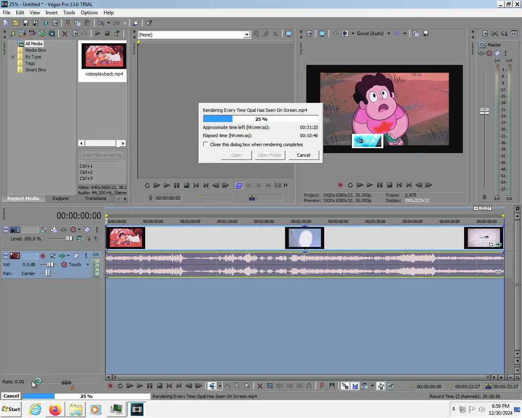Viewport: 522px width, 418px height.
Task: Click Video Output FX icon in preview window
Action: 335,33
